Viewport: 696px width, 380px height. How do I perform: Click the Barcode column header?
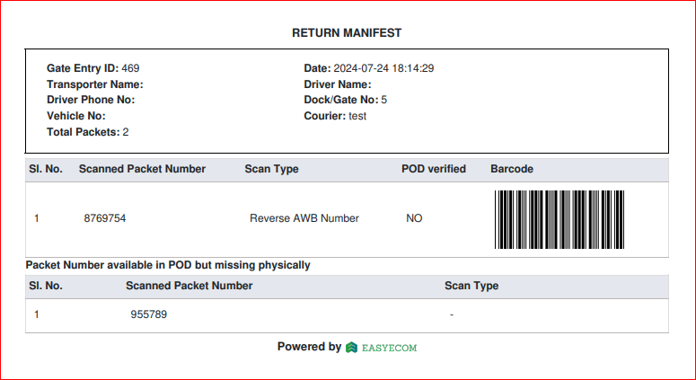(512, 169)
